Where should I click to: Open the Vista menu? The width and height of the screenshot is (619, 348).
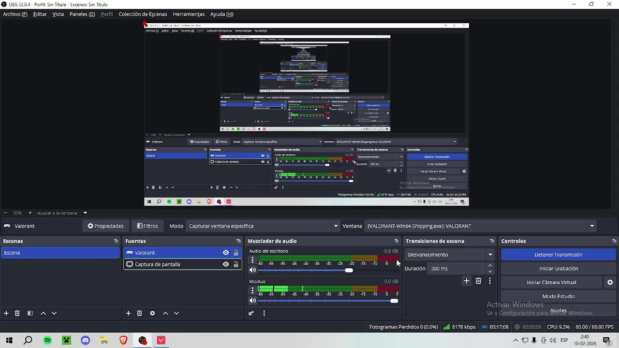tap(58, 14)
